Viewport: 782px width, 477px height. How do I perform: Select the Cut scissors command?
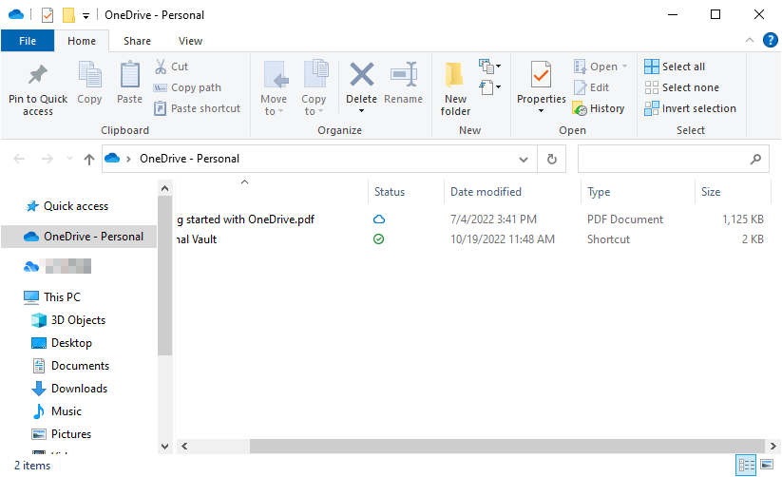click(x=172, y=67)
